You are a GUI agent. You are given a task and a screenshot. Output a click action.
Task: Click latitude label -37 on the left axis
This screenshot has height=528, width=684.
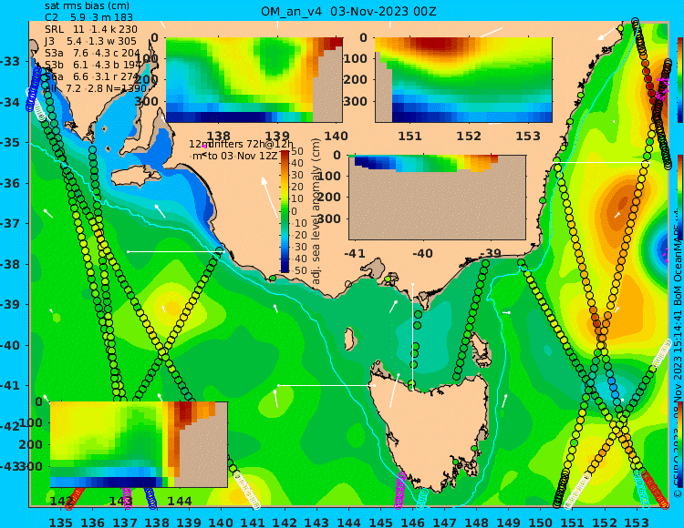coord(10,224)
